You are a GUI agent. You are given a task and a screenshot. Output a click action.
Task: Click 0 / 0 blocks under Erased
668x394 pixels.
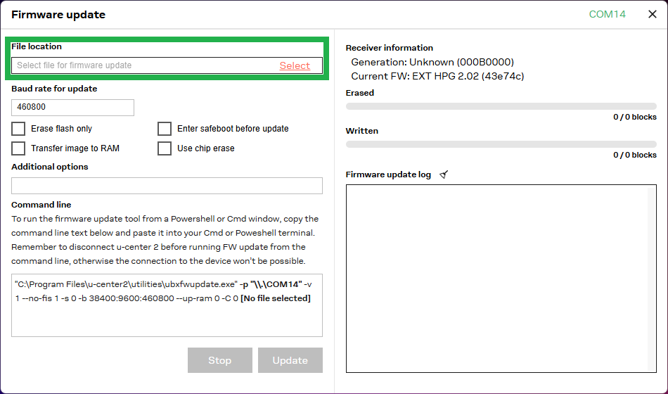click(635, 117)
